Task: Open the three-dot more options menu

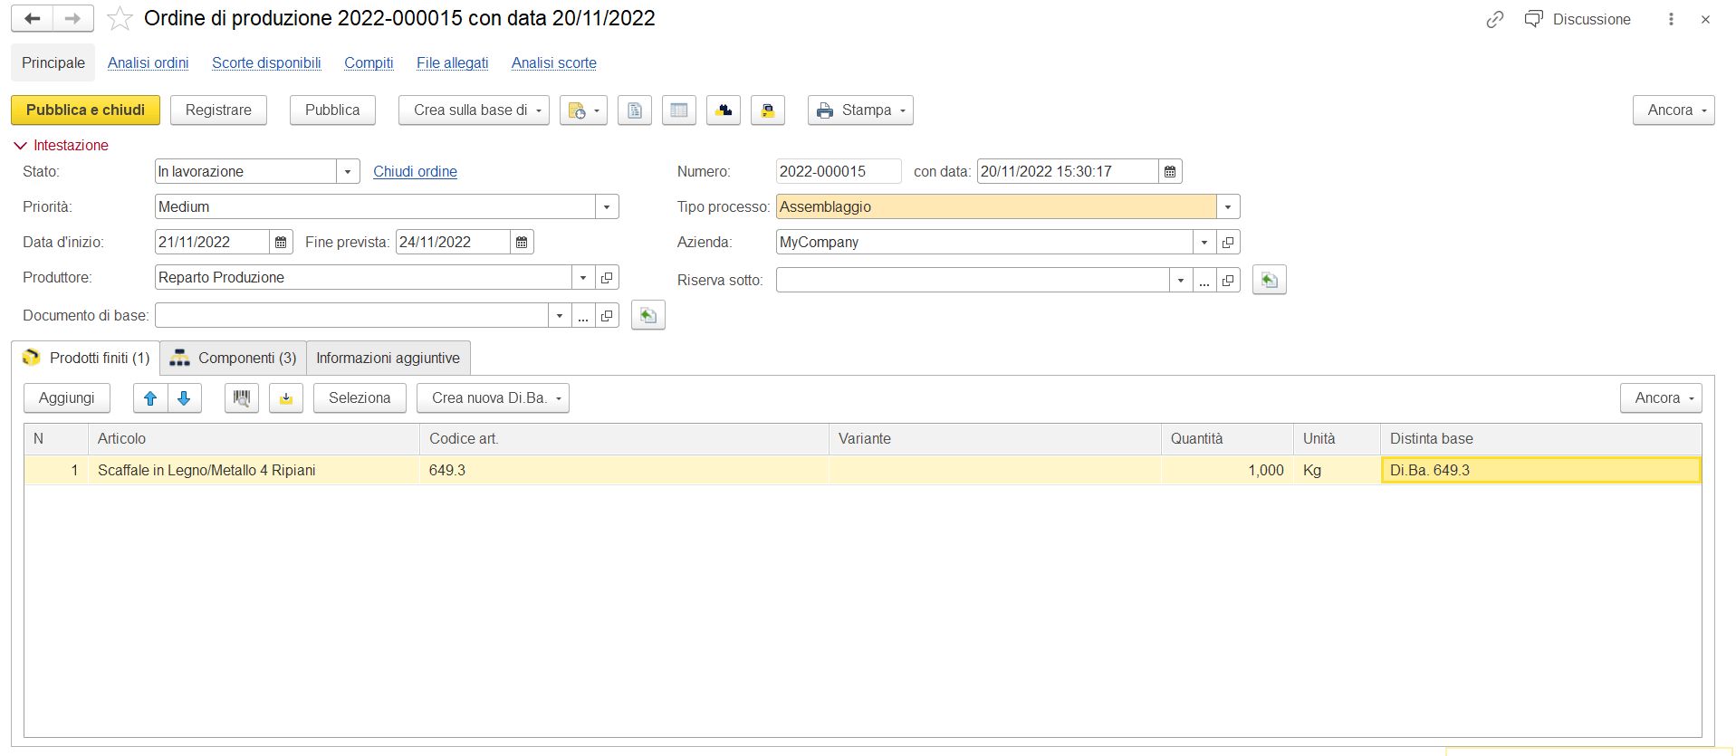Action: pos(1671,19)
